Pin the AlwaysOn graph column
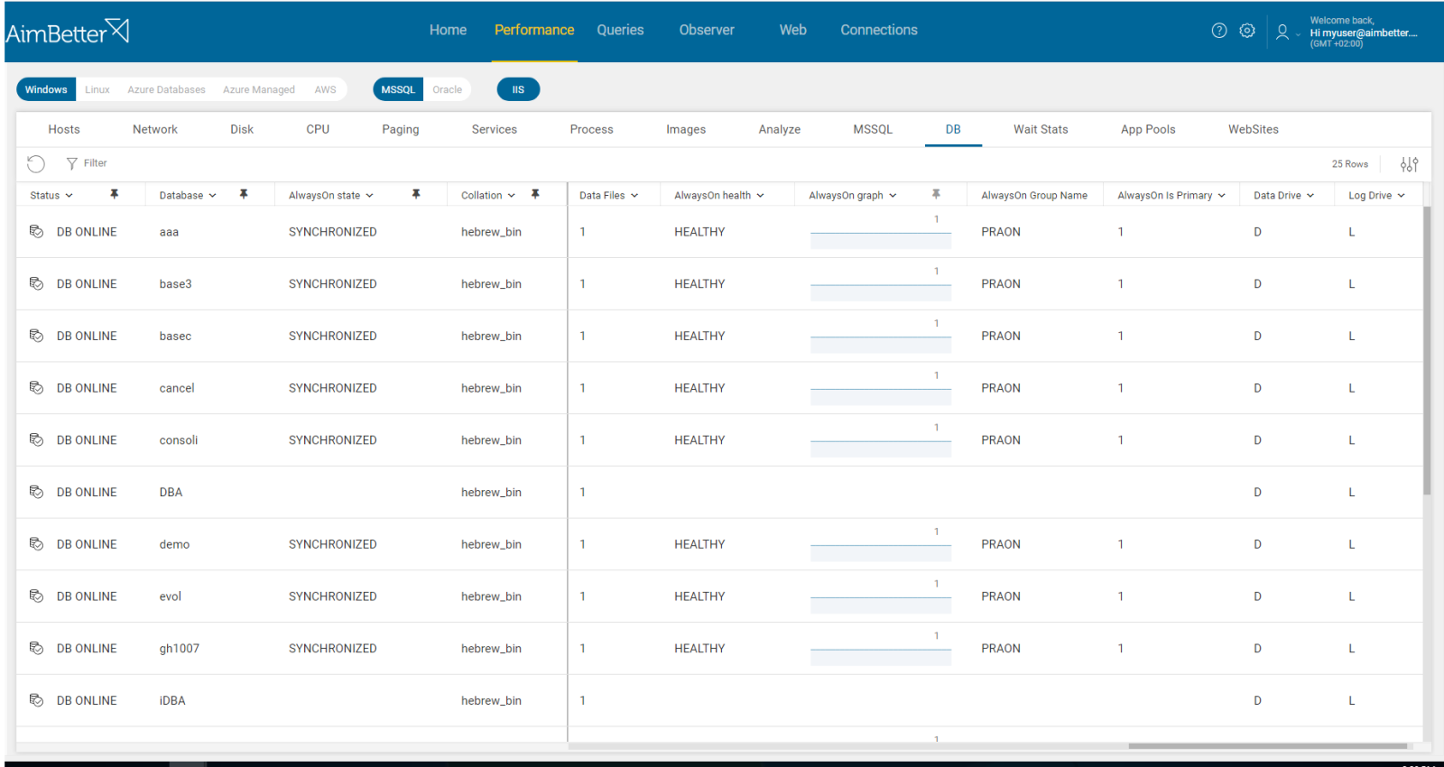This screenshot has width=1444, height=767. (936, 194)
